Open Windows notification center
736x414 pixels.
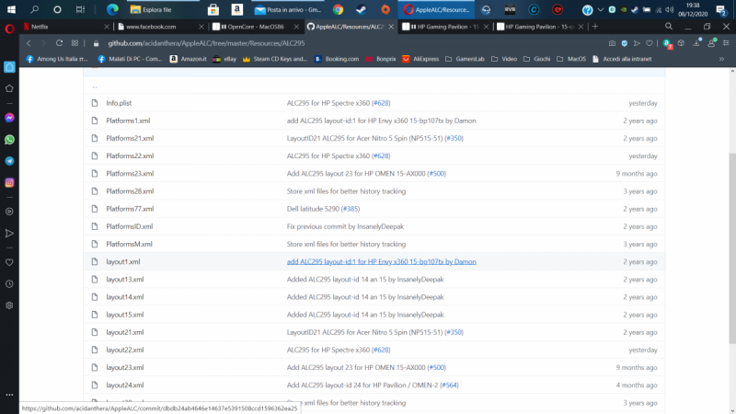point(721,10)
